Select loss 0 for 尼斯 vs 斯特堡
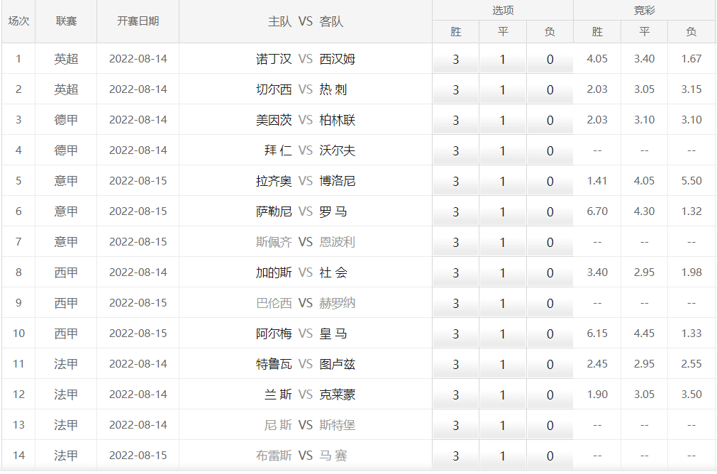This screenshot has height=474, width=717. (x=550, y=425)
